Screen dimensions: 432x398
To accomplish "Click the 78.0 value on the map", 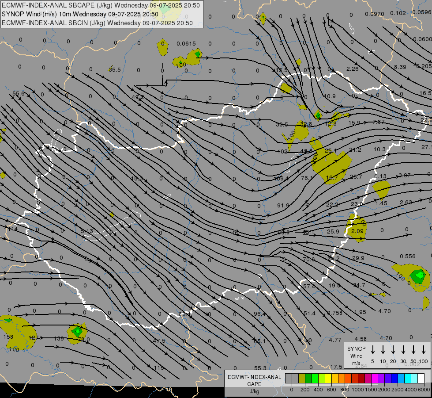I will 84,339.
